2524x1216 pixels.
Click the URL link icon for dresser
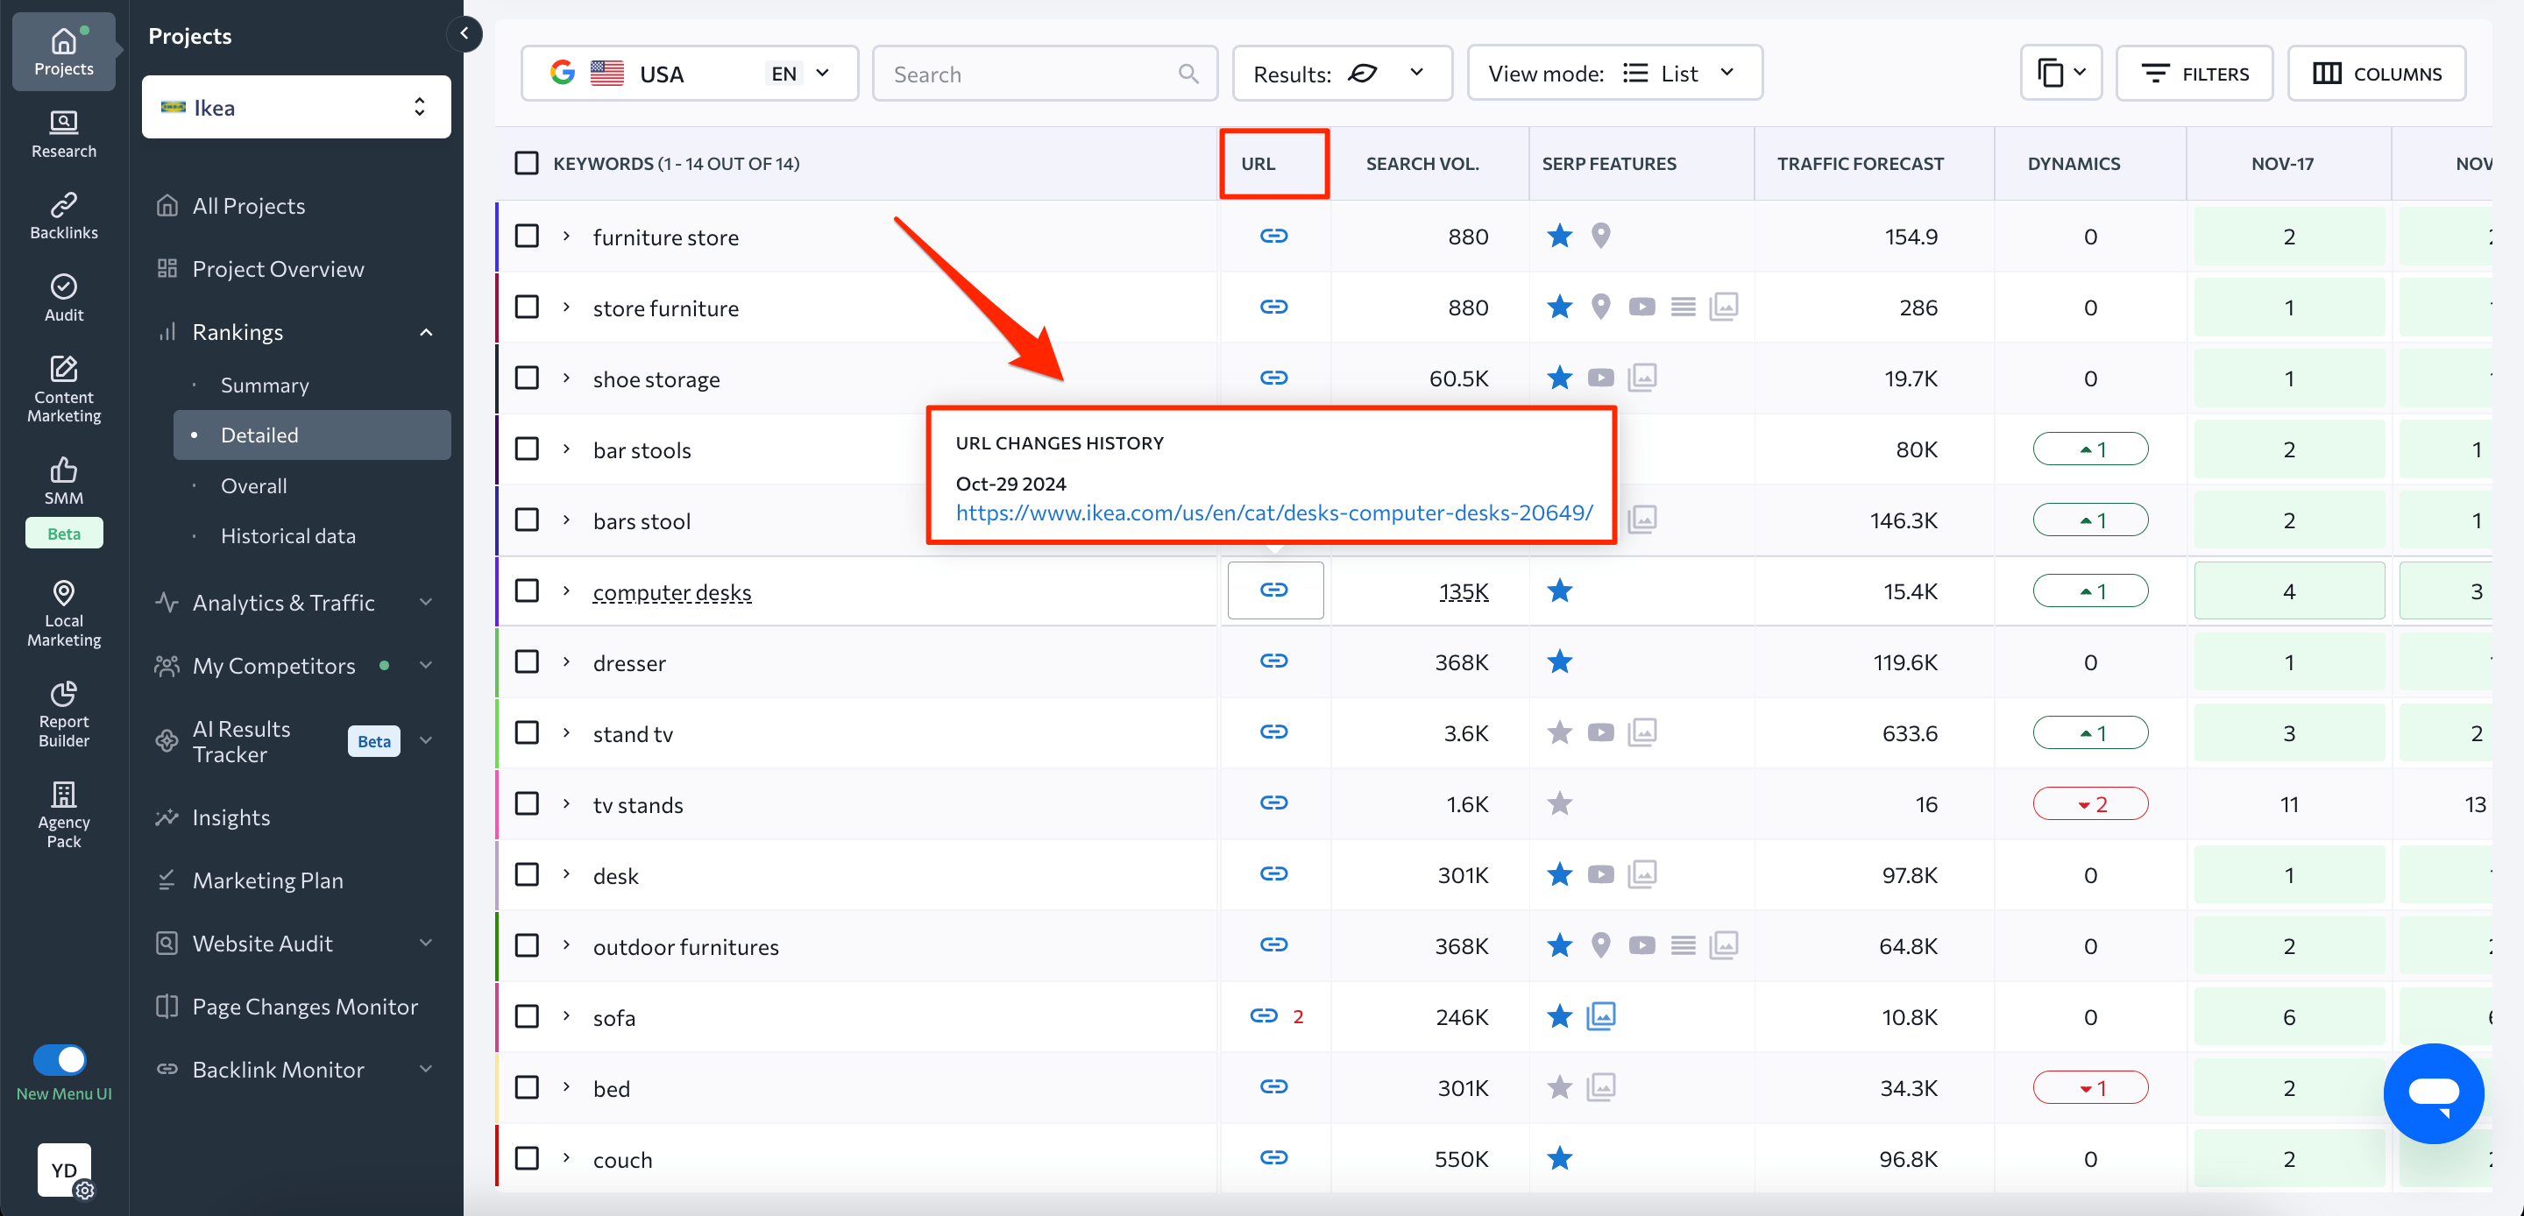(x=1273, y=661)
